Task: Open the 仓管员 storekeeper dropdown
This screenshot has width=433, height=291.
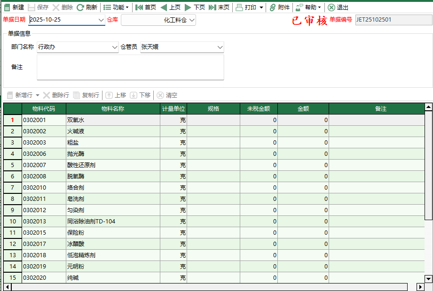Action: coord(220,47)
